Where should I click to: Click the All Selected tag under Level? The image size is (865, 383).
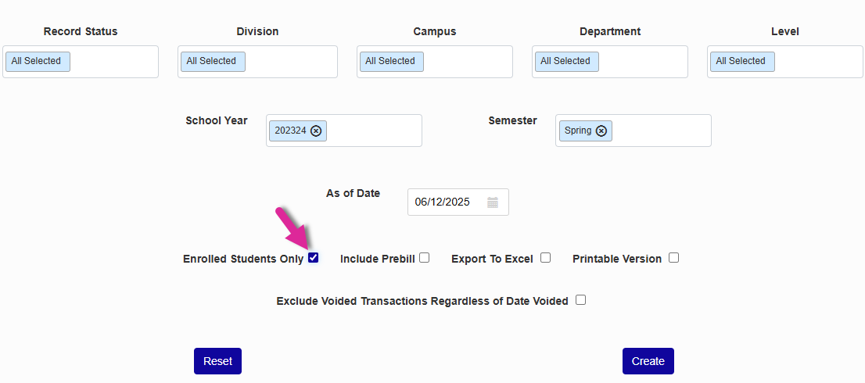point(741,62)
